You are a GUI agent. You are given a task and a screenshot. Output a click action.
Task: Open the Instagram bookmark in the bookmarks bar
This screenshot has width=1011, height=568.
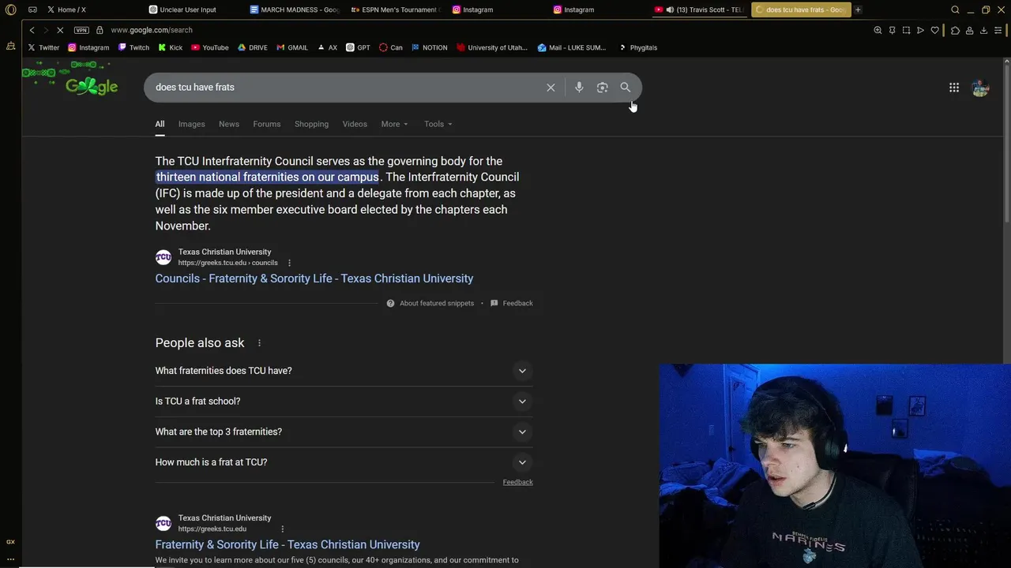click(x=88, y=47)
